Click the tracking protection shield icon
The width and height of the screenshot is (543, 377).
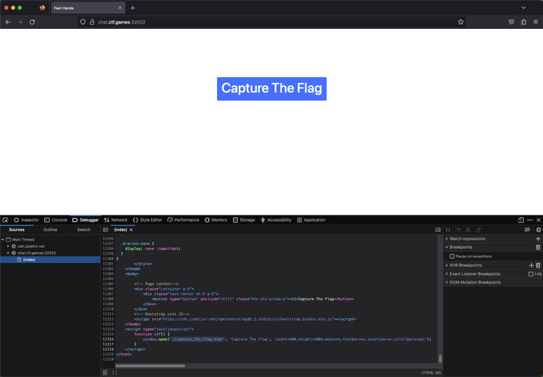[83, 22]
